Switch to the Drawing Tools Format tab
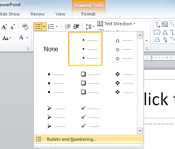The height and width of the screenshot is (149, 175). [88, 14]
